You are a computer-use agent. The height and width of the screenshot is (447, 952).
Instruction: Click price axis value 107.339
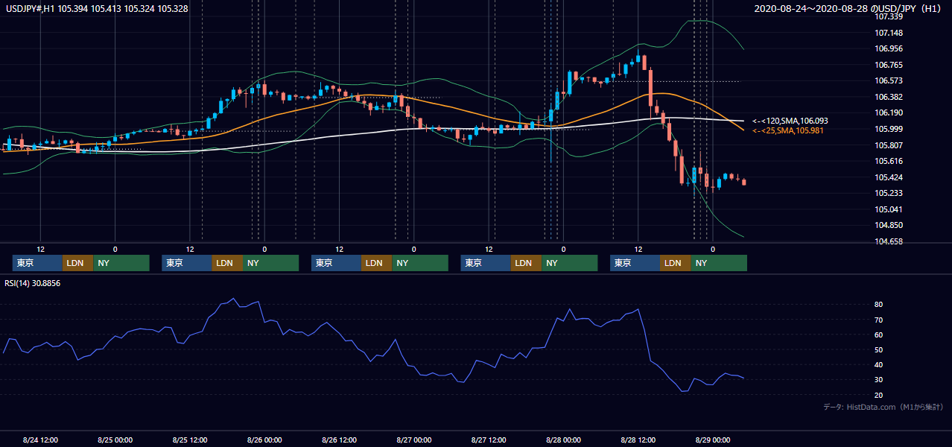pyautogui.click(x=889, y=16)
